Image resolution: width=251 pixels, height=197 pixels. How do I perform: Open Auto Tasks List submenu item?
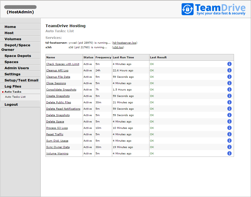15,97
